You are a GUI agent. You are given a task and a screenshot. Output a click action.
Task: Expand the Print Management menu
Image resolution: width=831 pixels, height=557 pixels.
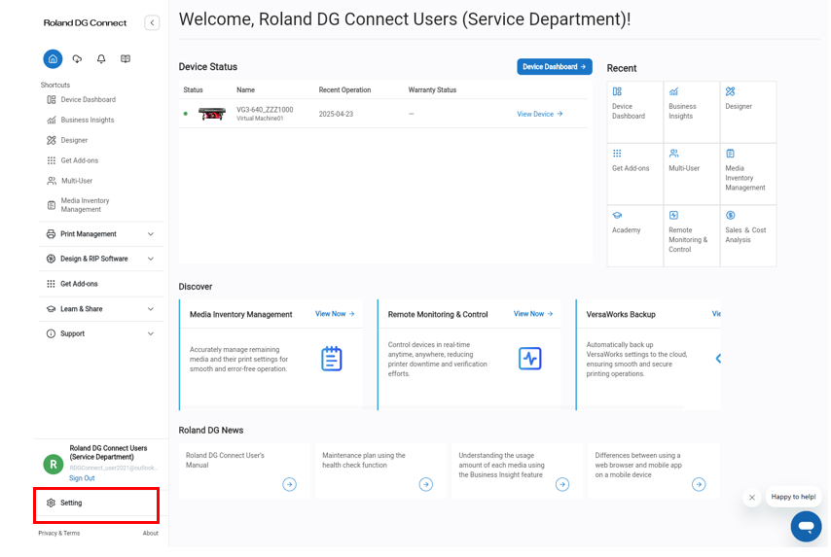click(x=100, y=234)
